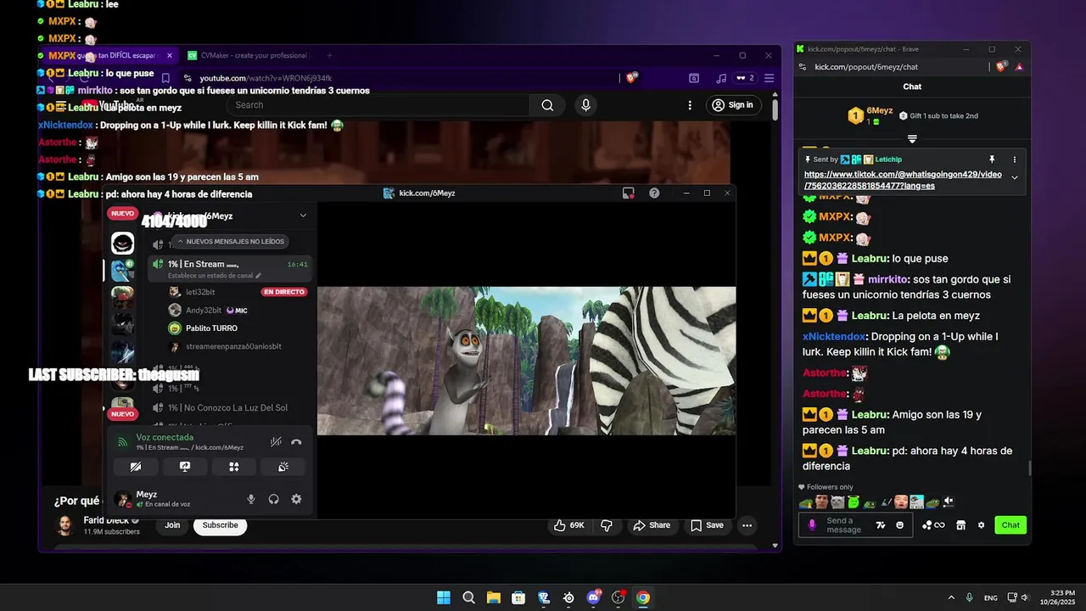Subscribe to Farid Dieck channel
This screenshot has height=611, width=1086.
220,525
